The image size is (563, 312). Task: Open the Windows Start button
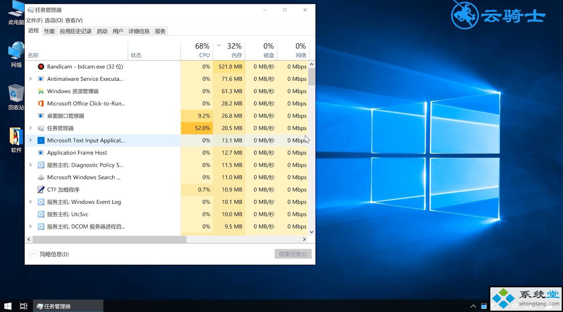point(7,306)
